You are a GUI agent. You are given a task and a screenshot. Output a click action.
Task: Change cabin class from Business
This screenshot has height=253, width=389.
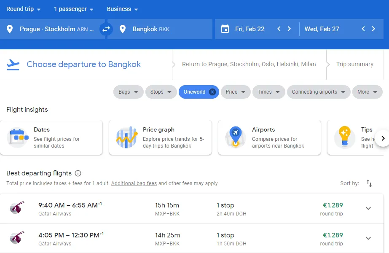pyautogui.click(x=122, y=9)
